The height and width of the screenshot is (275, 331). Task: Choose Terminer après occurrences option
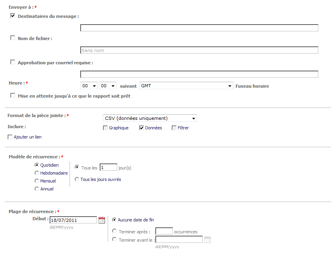coord(115,231)
